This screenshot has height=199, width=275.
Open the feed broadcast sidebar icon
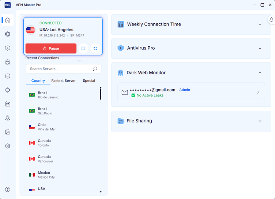tap(8, 132)
